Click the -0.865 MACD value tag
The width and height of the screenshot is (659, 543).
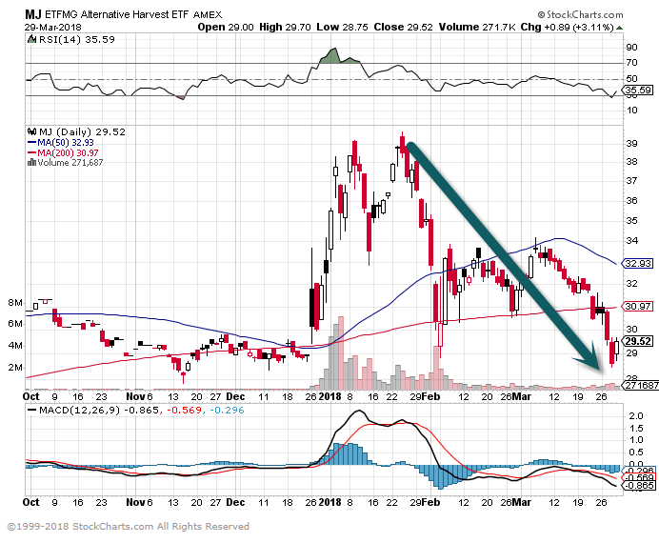click(639, 486)
